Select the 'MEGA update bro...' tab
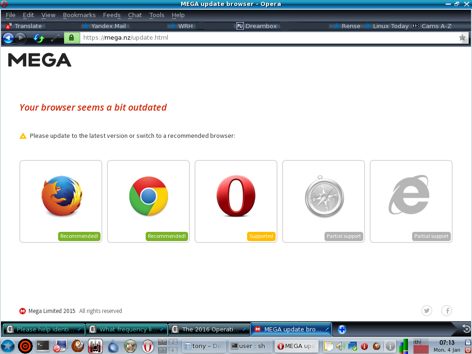 point(291,329)
